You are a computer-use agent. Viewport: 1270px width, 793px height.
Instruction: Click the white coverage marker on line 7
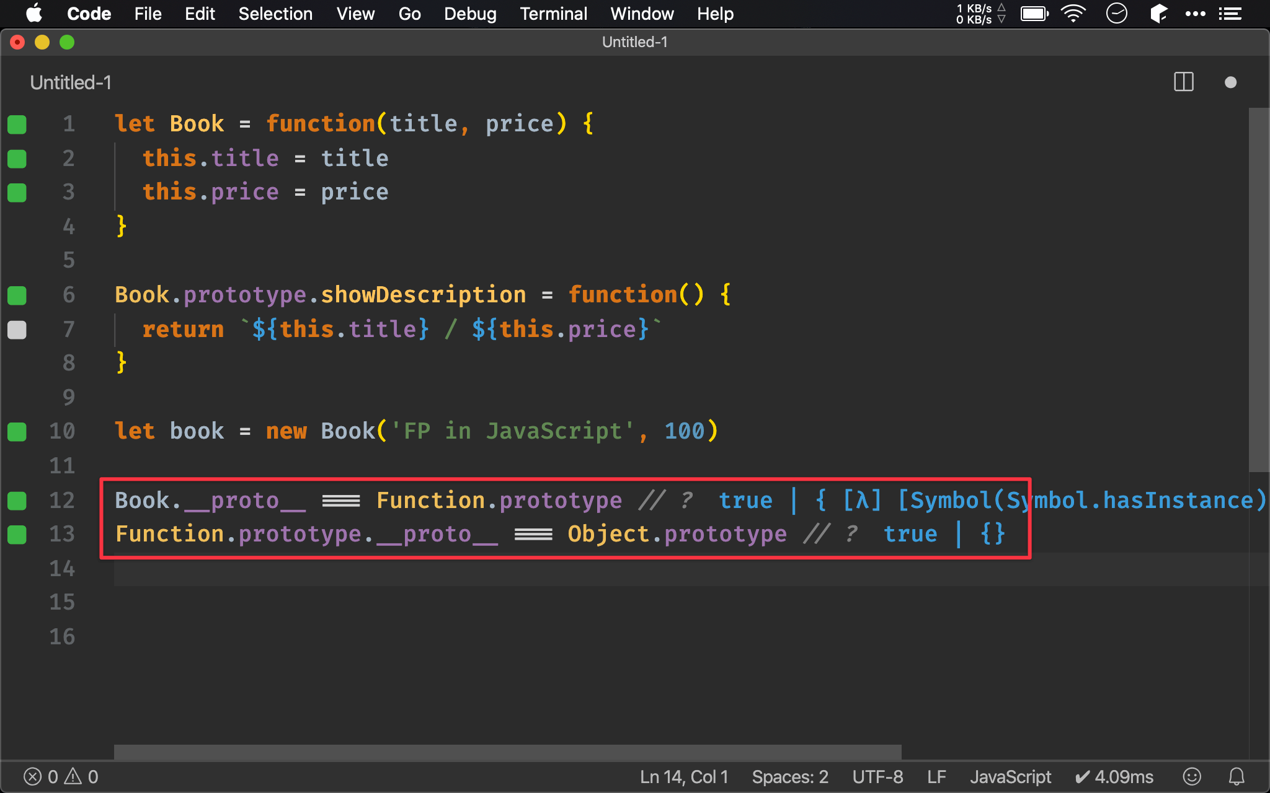click(17, 330)
